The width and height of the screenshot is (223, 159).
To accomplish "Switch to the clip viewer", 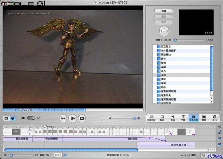I will click(x=6, y=118).
